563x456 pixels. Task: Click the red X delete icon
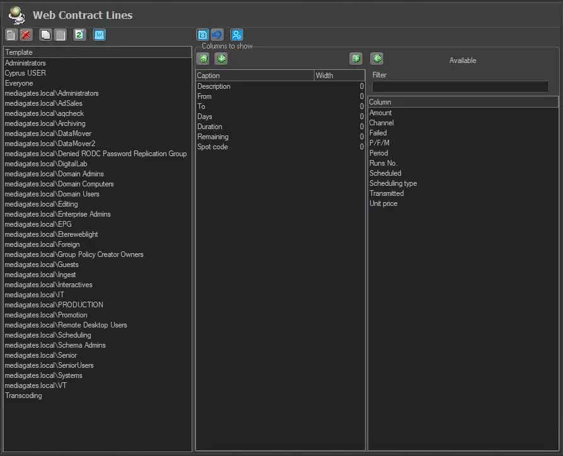pos(26,35)
